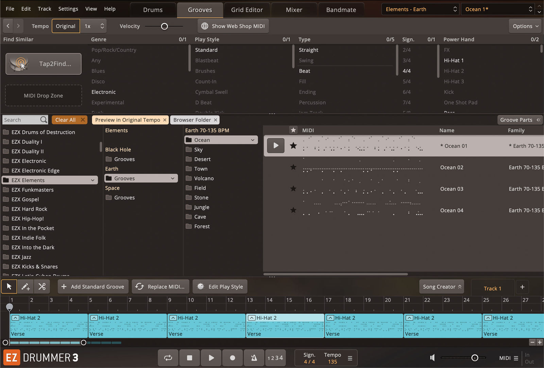This screenshot has width=544, height=368.
Task: Open the MIDI settings menu icon
Action: click(516, 358)
